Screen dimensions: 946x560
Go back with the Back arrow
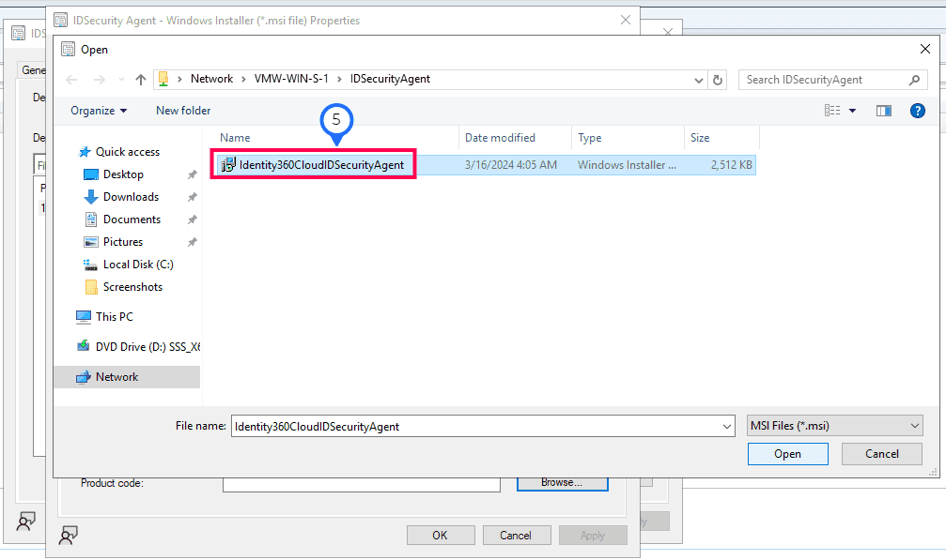71,80
